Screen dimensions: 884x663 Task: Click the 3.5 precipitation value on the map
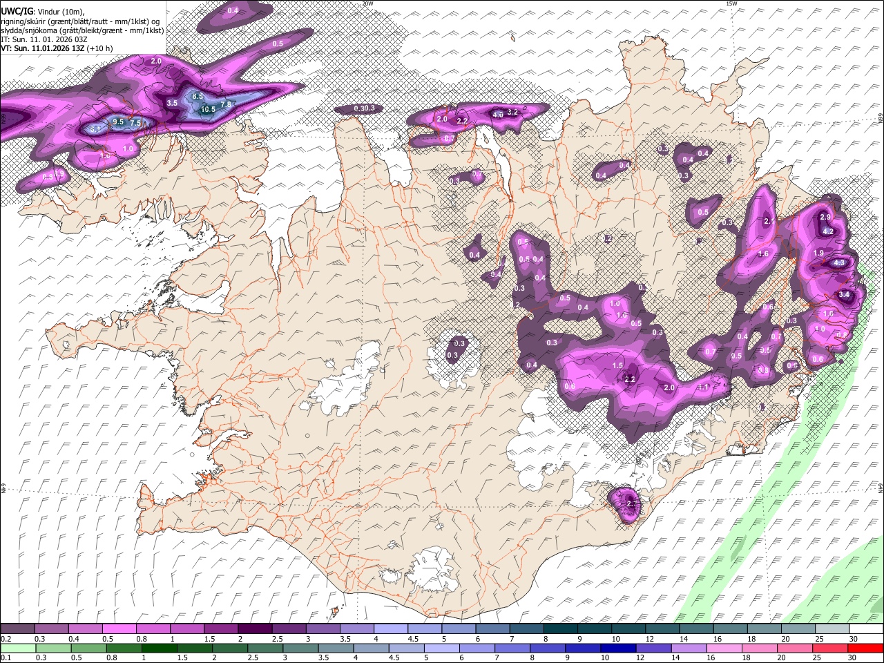173,102
